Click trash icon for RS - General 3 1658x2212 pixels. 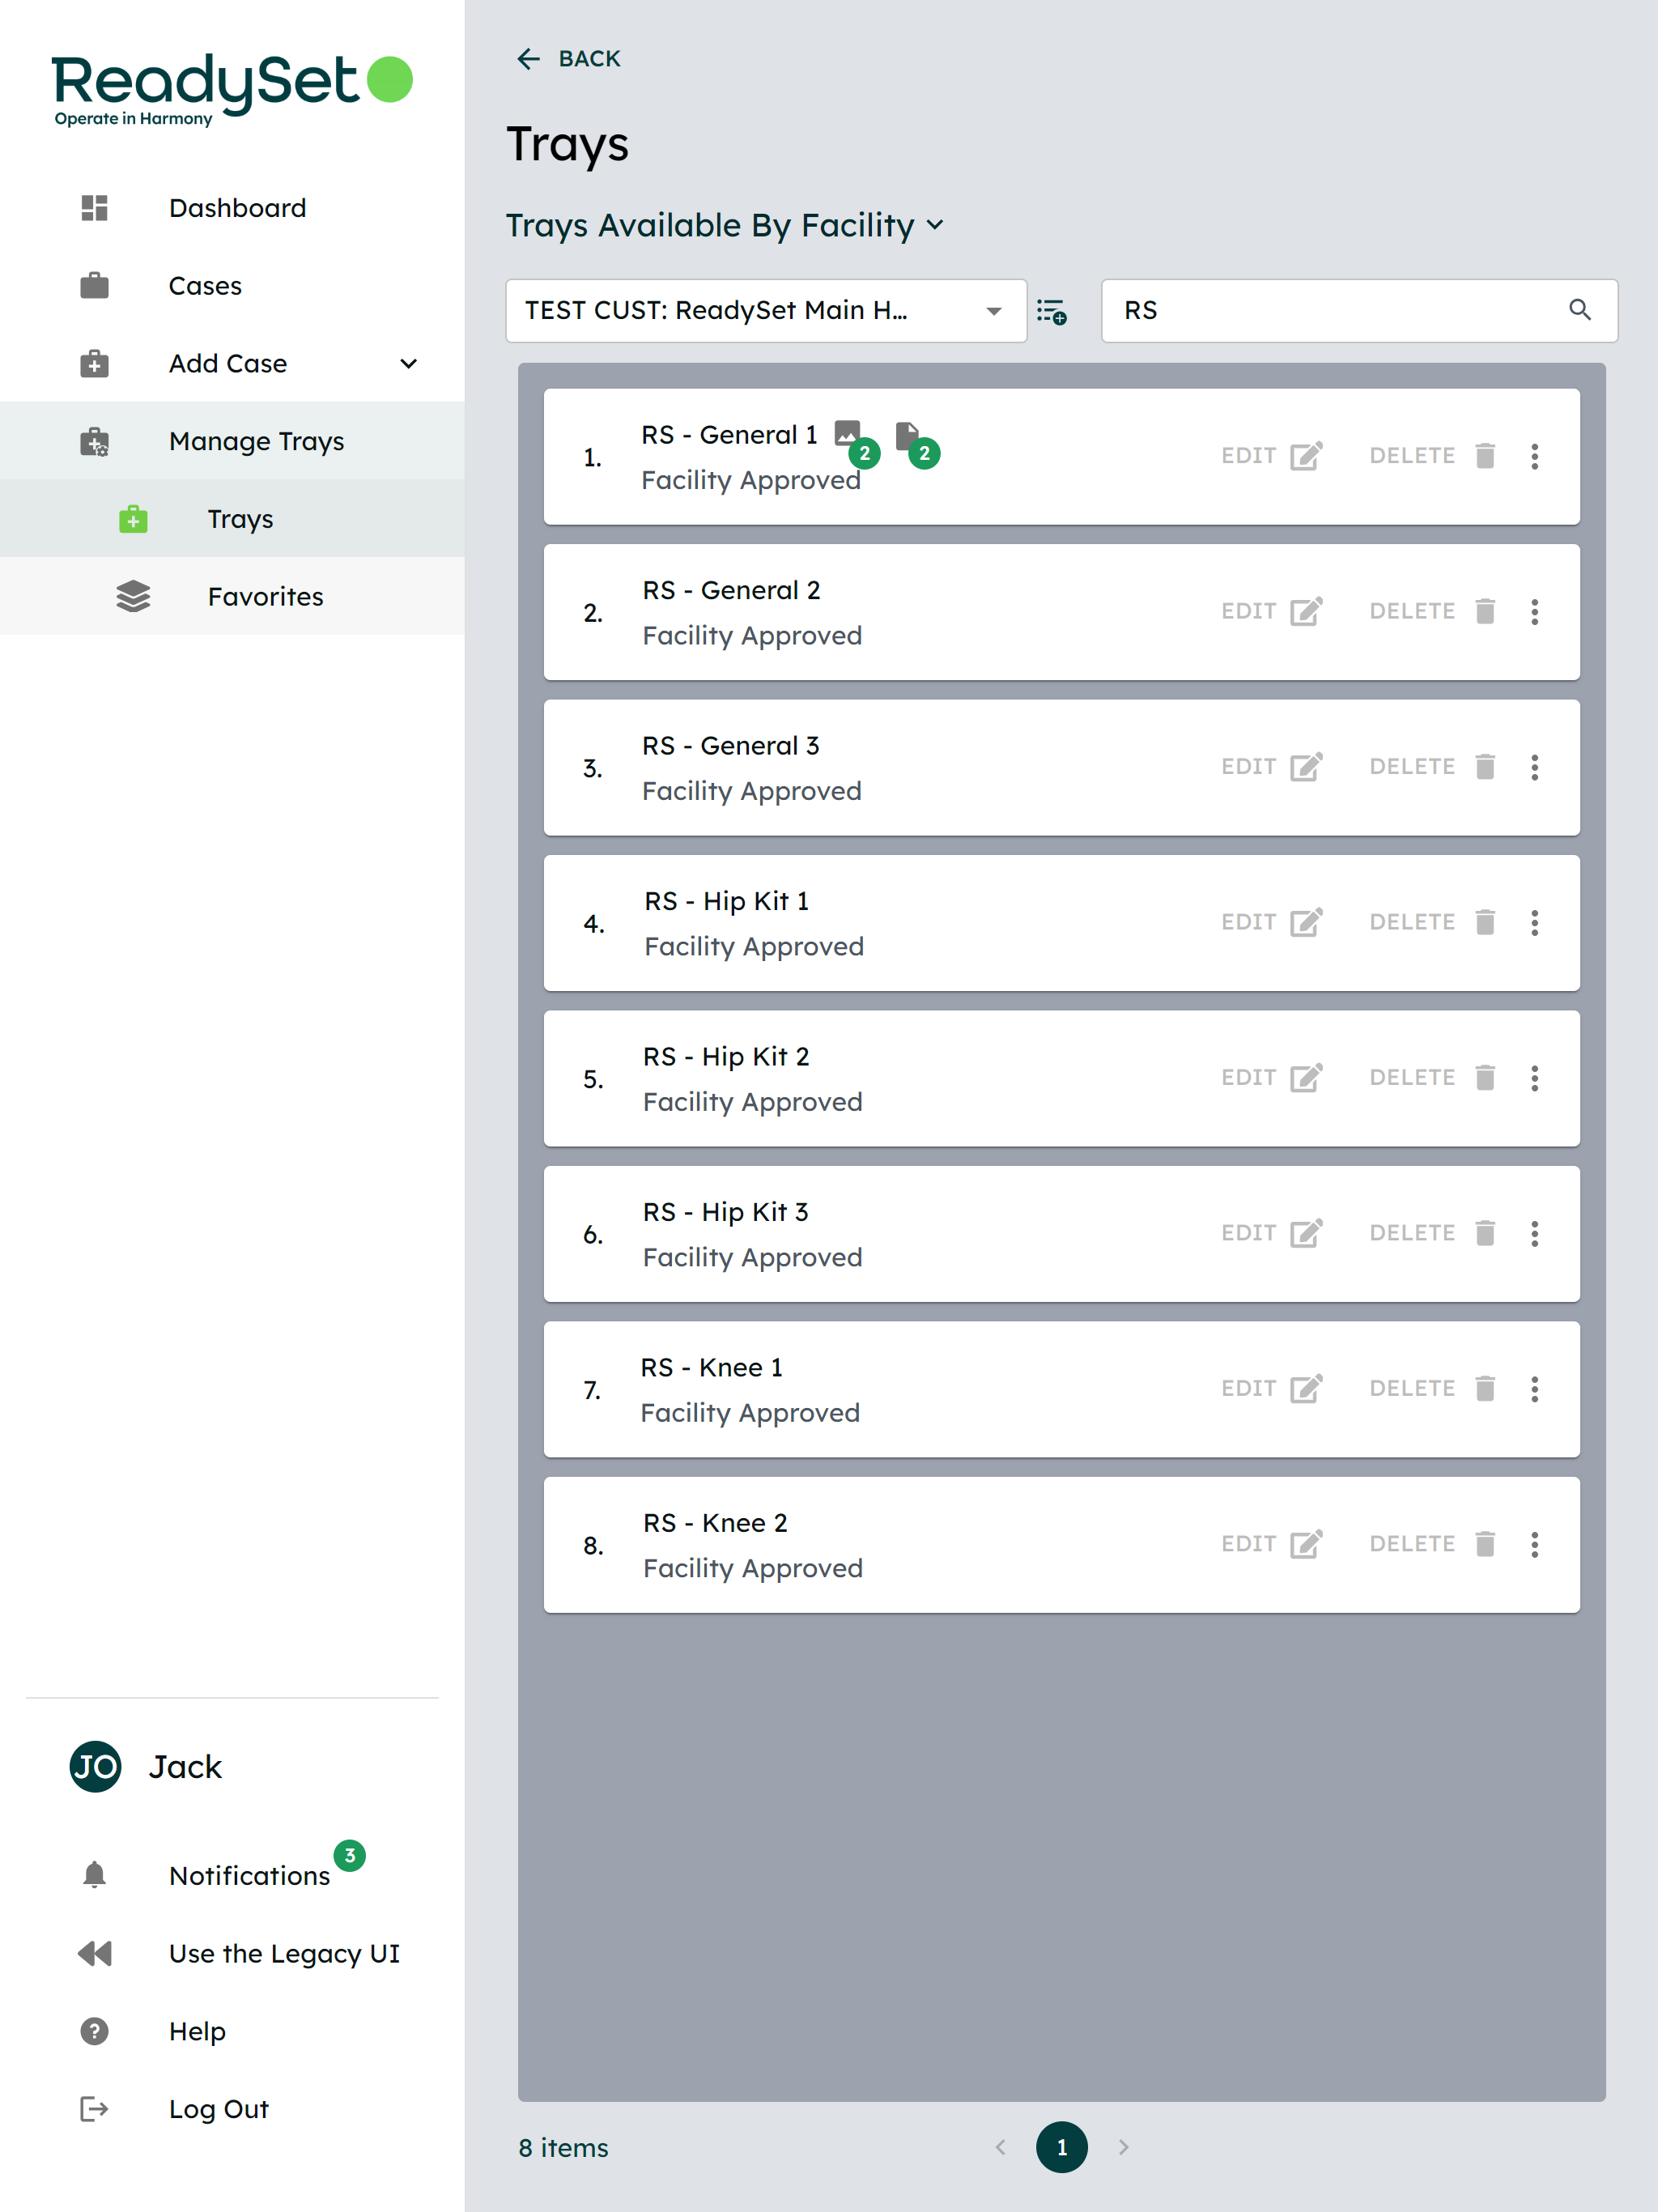point(1485,767)
